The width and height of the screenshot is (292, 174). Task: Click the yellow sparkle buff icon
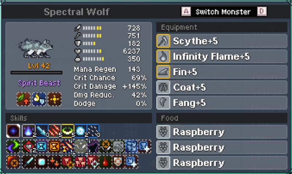54,99
